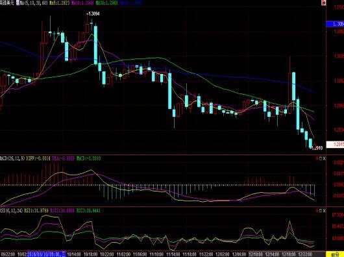Click the white current price tag on axis

335,145
